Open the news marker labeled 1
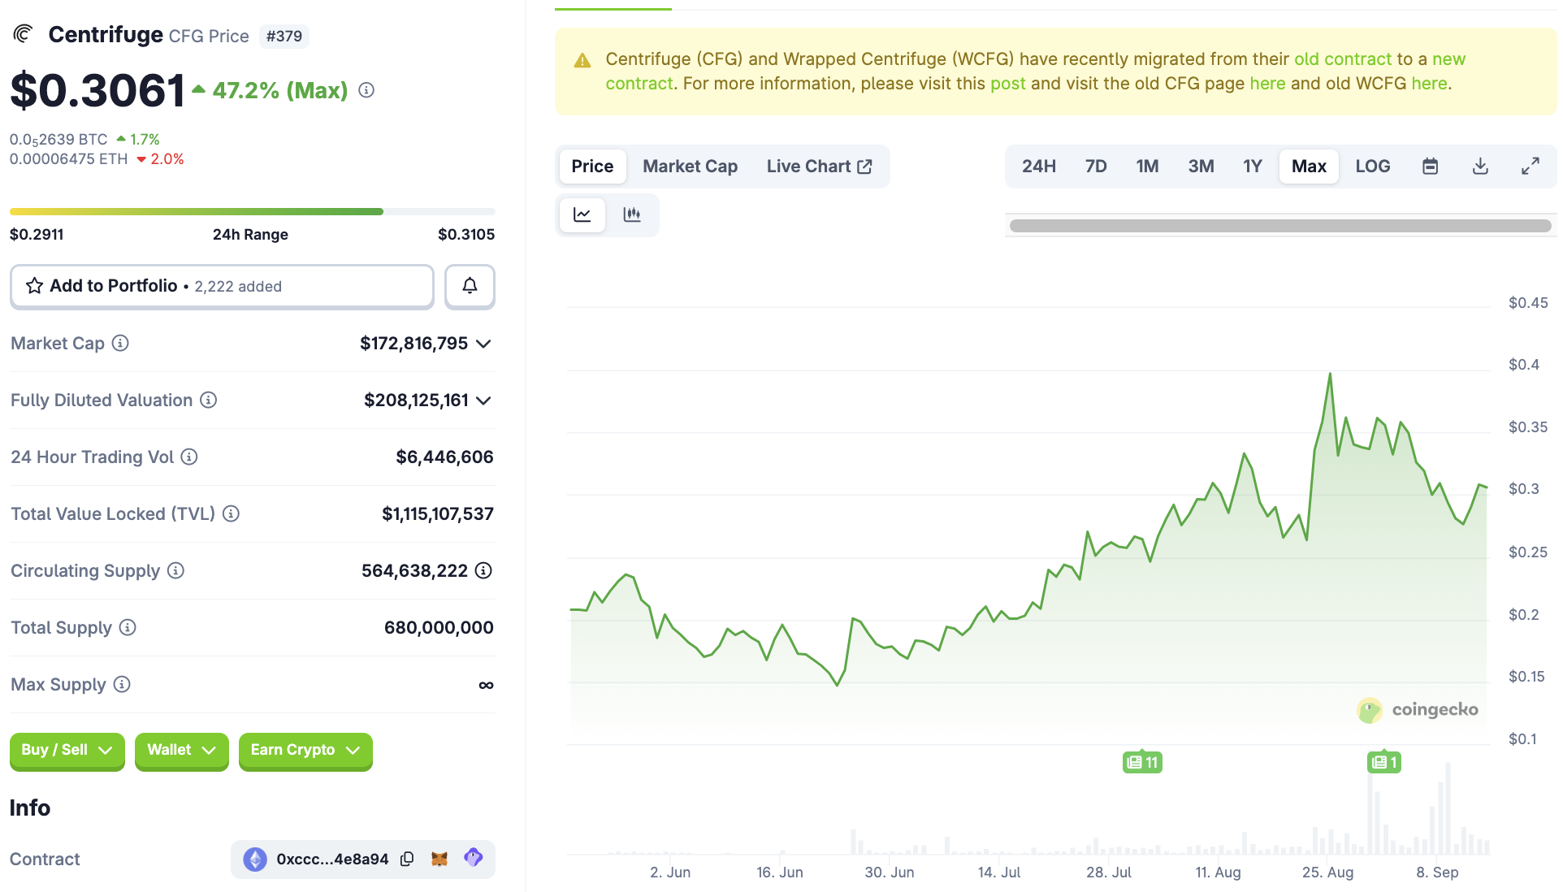 point(1384,762)
